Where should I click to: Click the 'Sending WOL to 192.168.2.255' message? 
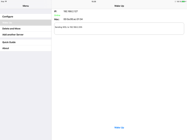[68, 27]
